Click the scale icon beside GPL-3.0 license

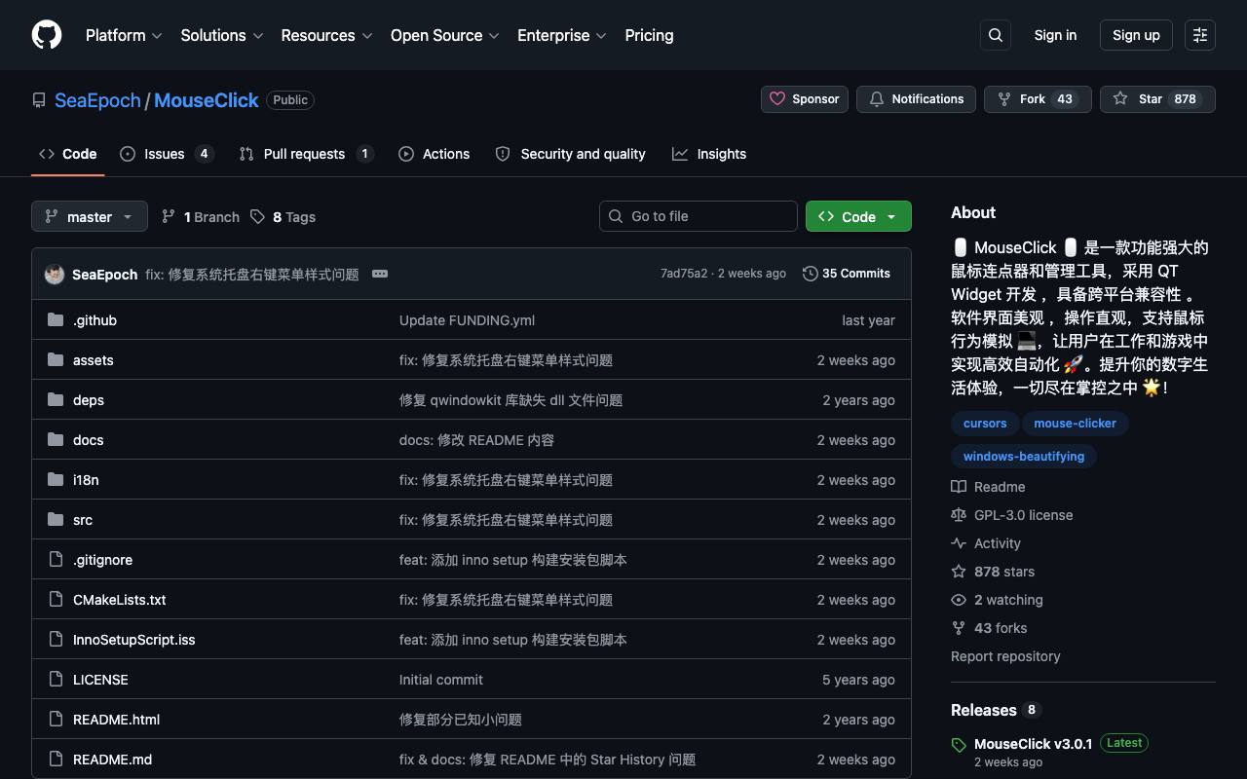click(x=959, y=515)
